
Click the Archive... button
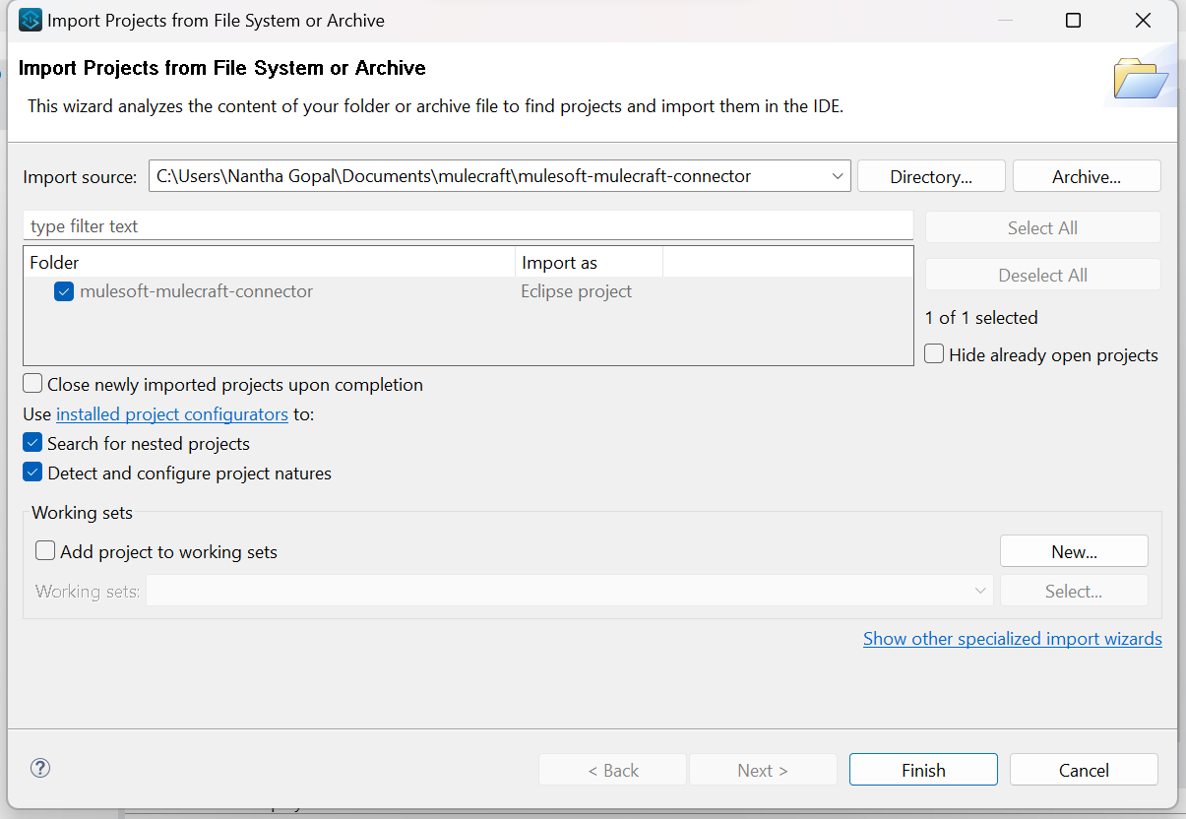(x=1086, y=177)
